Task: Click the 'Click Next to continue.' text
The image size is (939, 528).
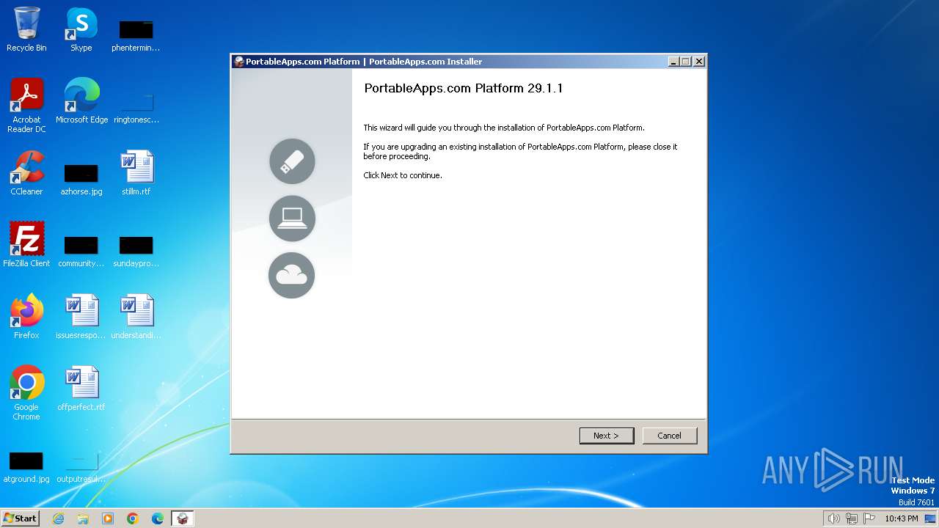Action: point(403,175)
